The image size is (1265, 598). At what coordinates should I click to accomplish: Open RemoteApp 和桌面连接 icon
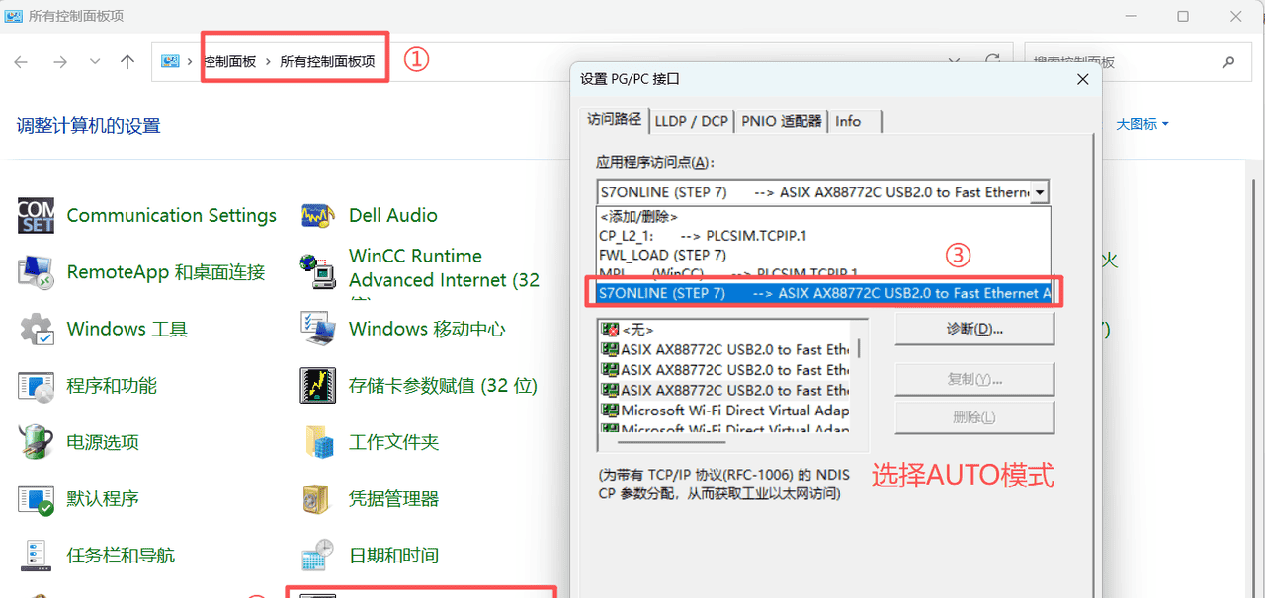[37, 272]
